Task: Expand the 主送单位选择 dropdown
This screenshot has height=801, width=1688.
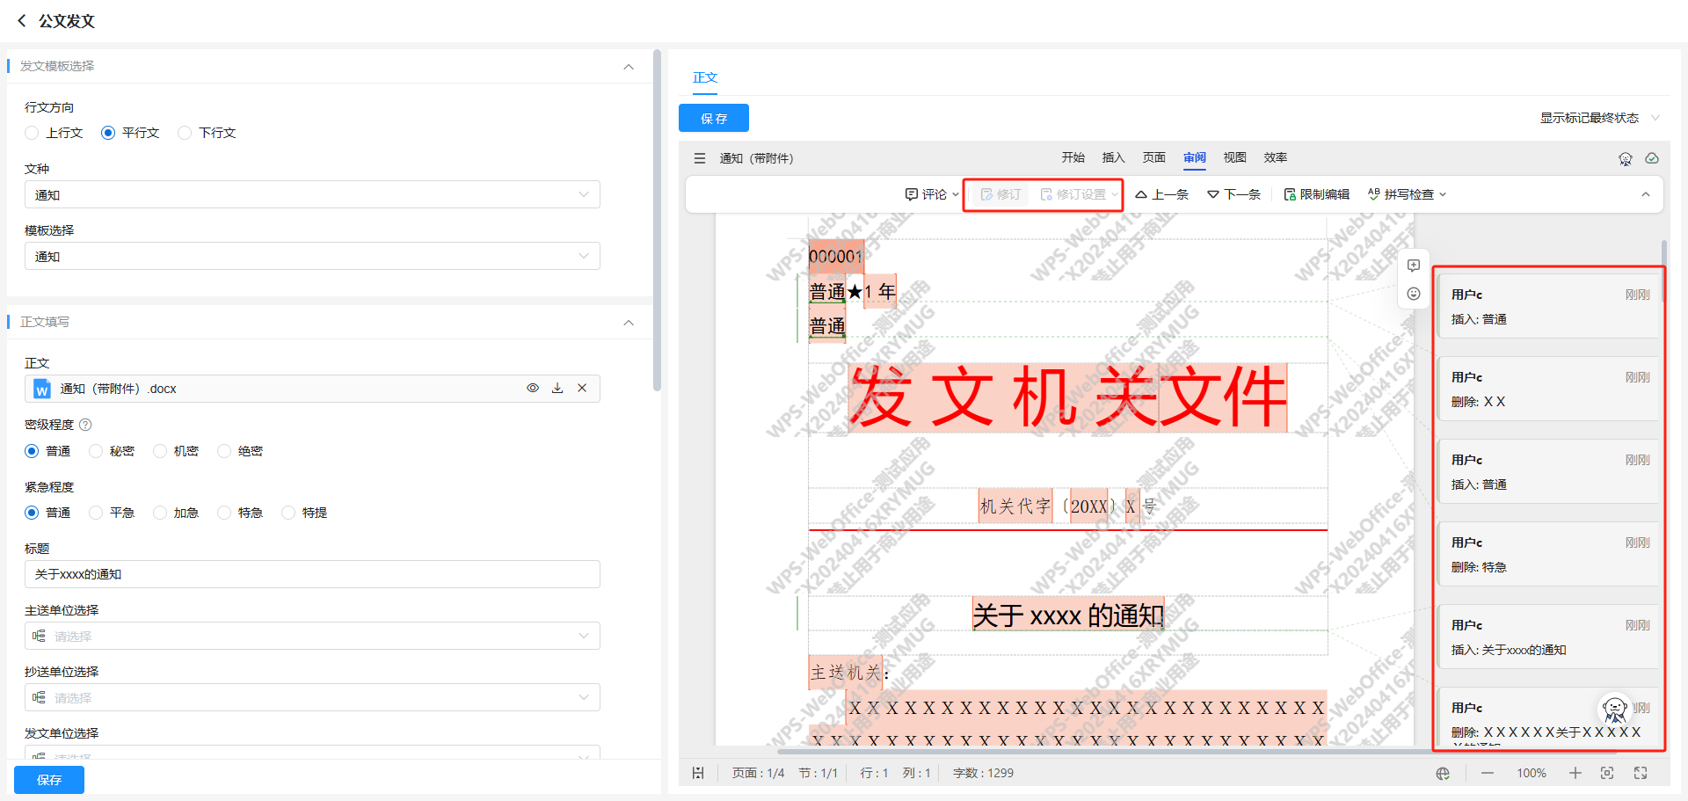Action: click(312, 636)
